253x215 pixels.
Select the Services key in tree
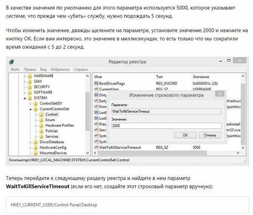click(x=51, y=136)
